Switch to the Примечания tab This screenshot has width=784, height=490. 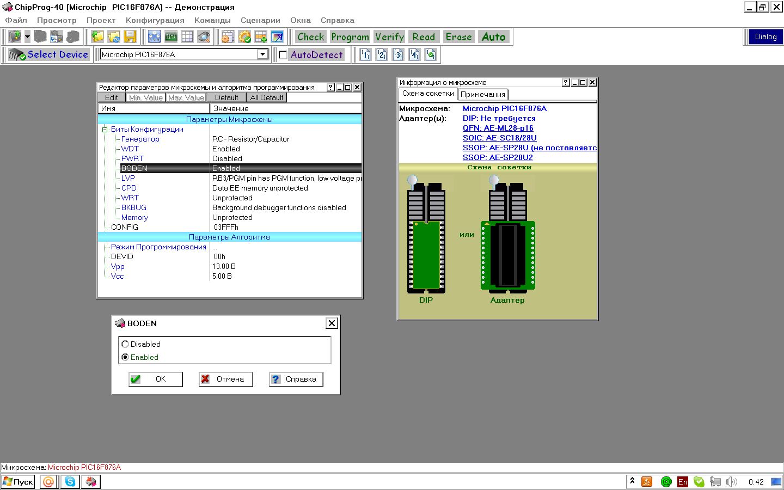click(482, 94)
